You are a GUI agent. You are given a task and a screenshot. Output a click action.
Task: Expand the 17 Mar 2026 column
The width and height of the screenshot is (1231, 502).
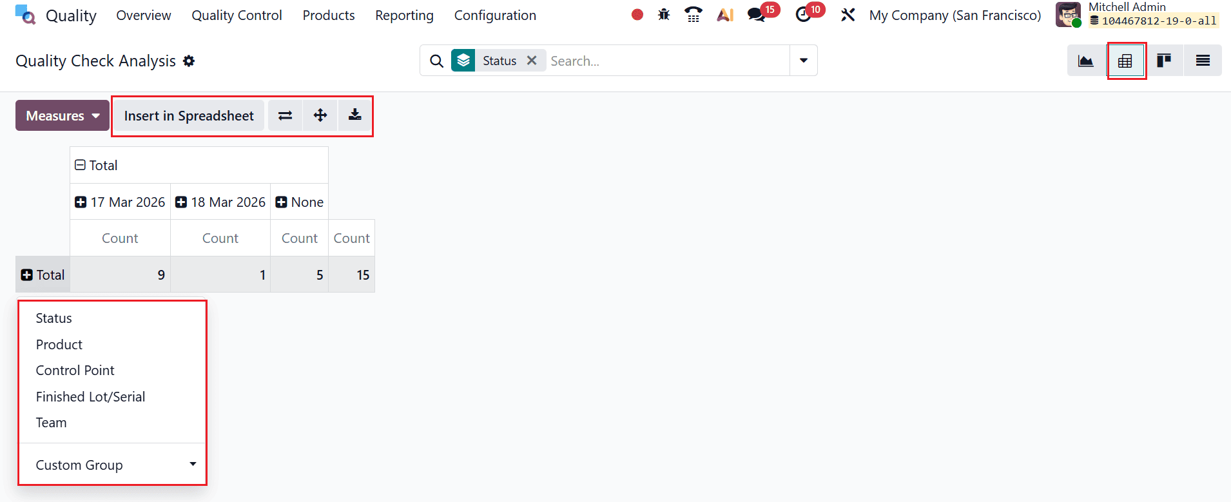81,202
